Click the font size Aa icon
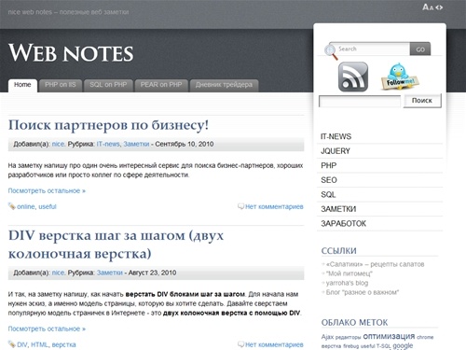466x350 pixels. 428,7
